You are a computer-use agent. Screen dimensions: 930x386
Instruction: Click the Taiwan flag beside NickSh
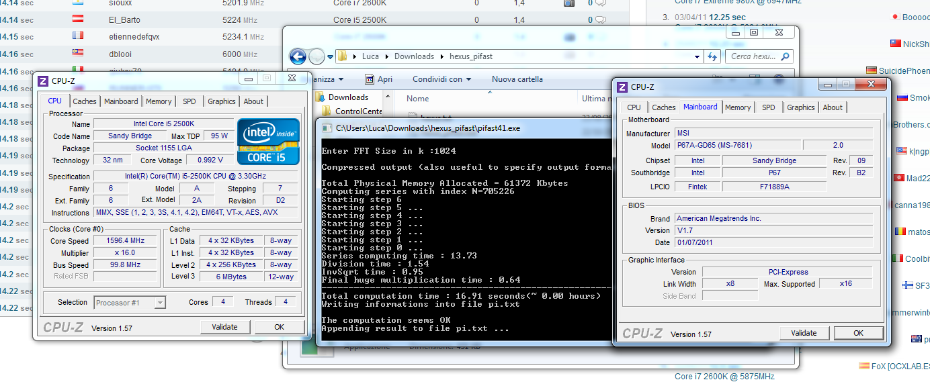click(895, 44)
